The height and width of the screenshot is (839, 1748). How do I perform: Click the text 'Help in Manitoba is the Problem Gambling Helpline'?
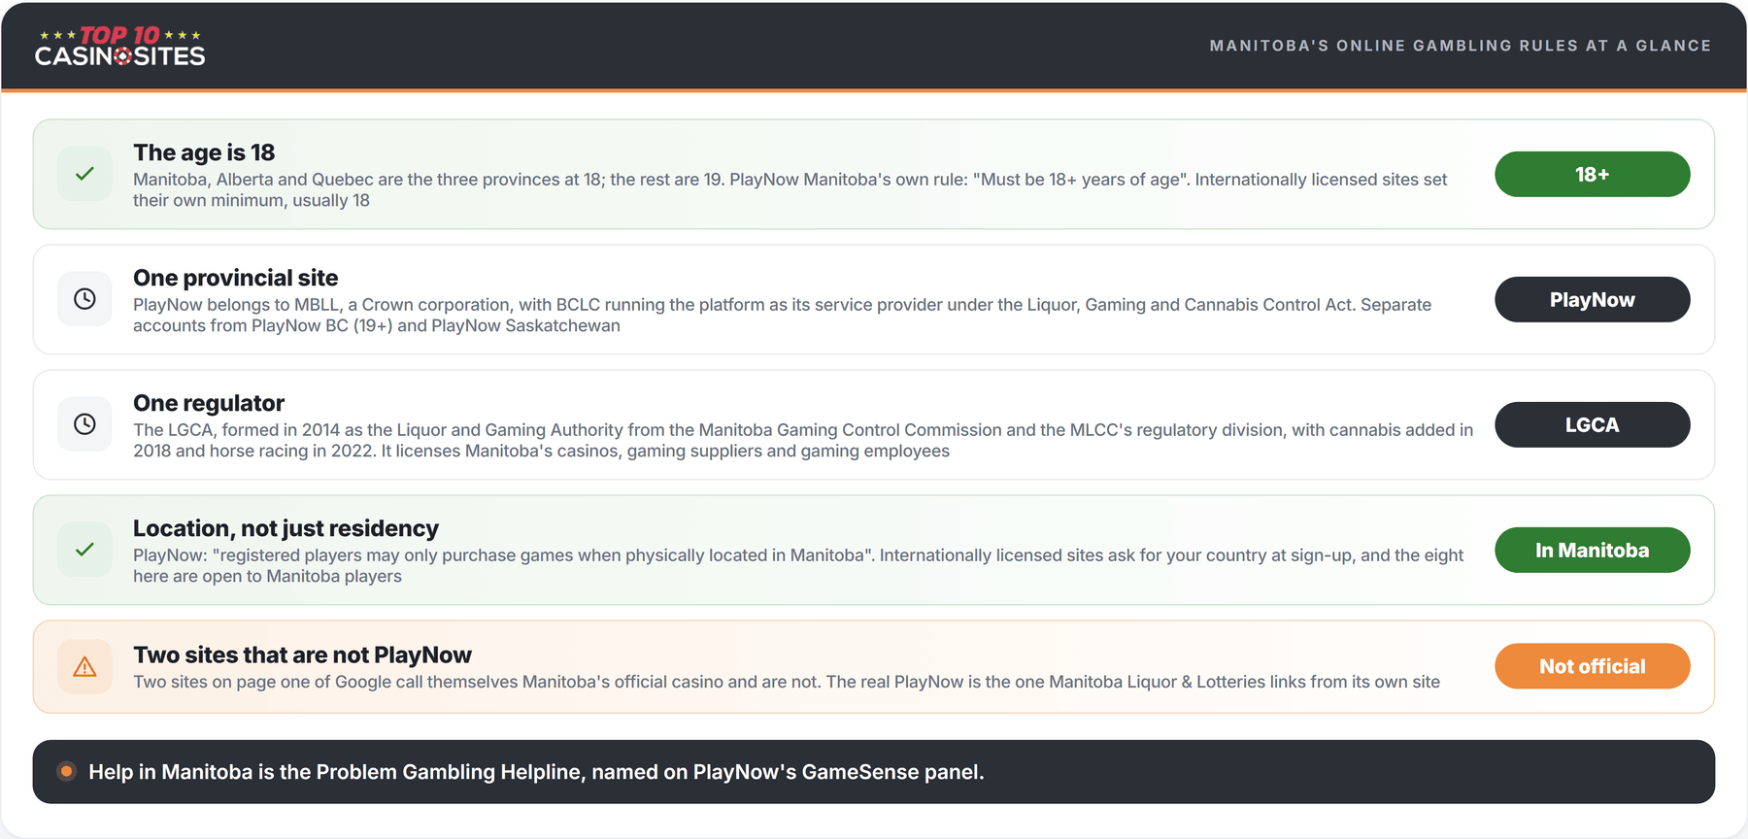[x=335, y=772]
